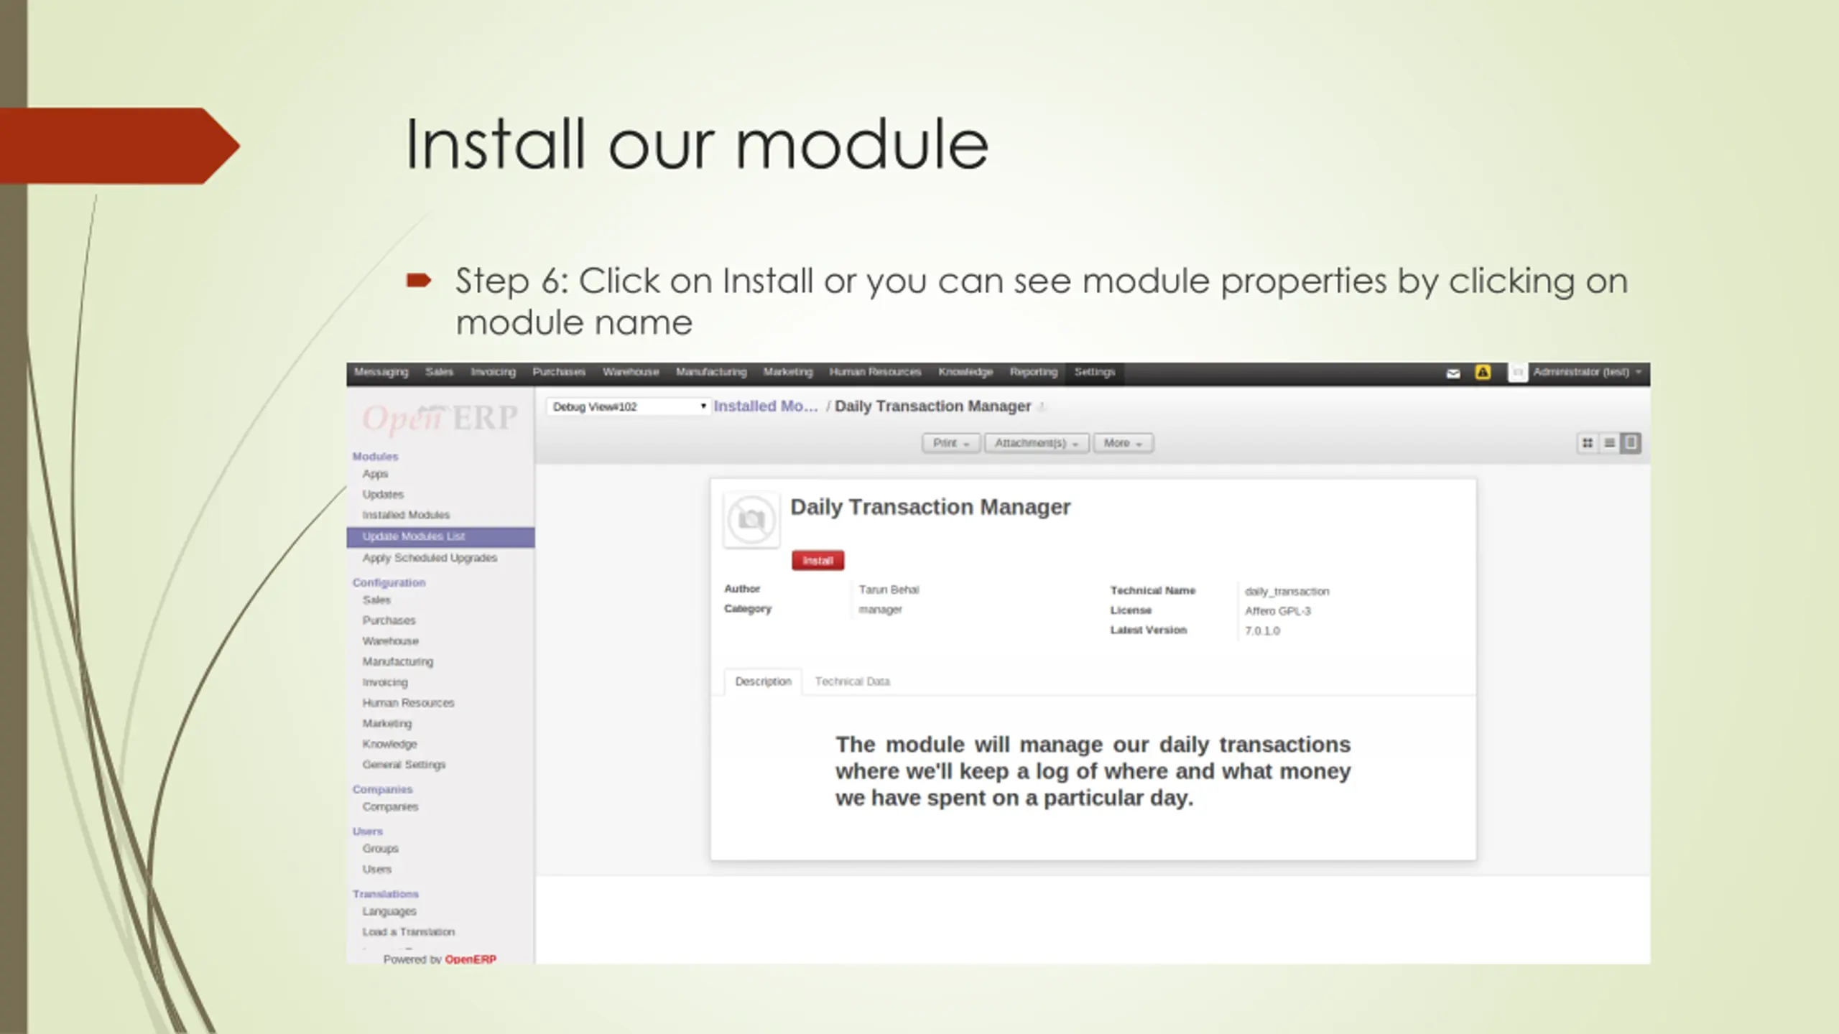Viewport: 1839px width, 1034px height.
Task: Open Updates in the sidebar
Action: (x=383, y=495)
